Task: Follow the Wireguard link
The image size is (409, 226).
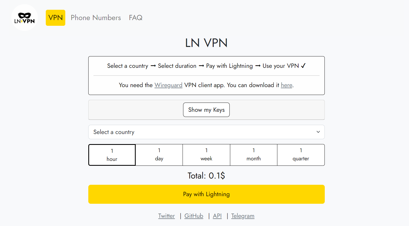Action: (x=168, y=85)
